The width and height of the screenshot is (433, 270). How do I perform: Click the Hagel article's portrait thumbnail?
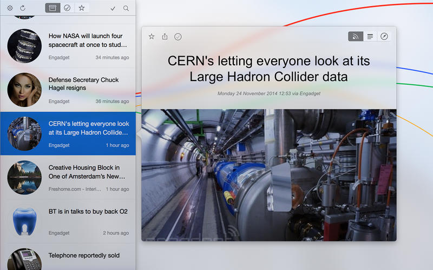point(24,90)
